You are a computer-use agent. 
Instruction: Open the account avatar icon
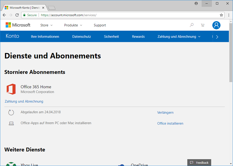point(216,25)
